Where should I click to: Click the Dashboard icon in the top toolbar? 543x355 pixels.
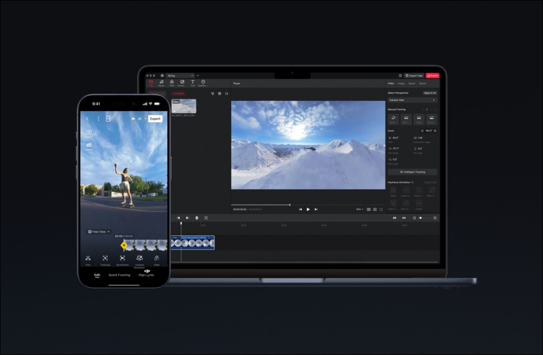pos(203,82)
